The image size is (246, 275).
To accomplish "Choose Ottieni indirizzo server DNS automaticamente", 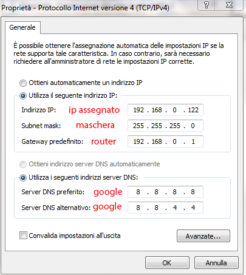I will [23, 164].
